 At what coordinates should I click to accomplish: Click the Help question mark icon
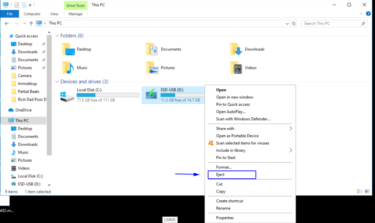pos(368,14)
